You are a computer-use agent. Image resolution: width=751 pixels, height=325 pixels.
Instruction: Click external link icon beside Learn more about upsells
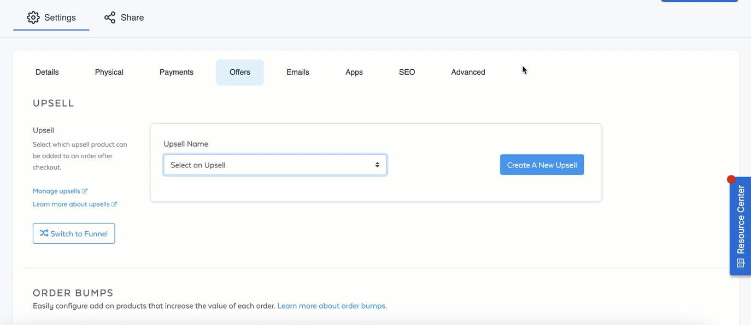114,204
